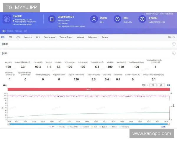This screenshot has height=141, width=177.
Task: Click the FPS threshold field showing 18
Action: [153, 85]
